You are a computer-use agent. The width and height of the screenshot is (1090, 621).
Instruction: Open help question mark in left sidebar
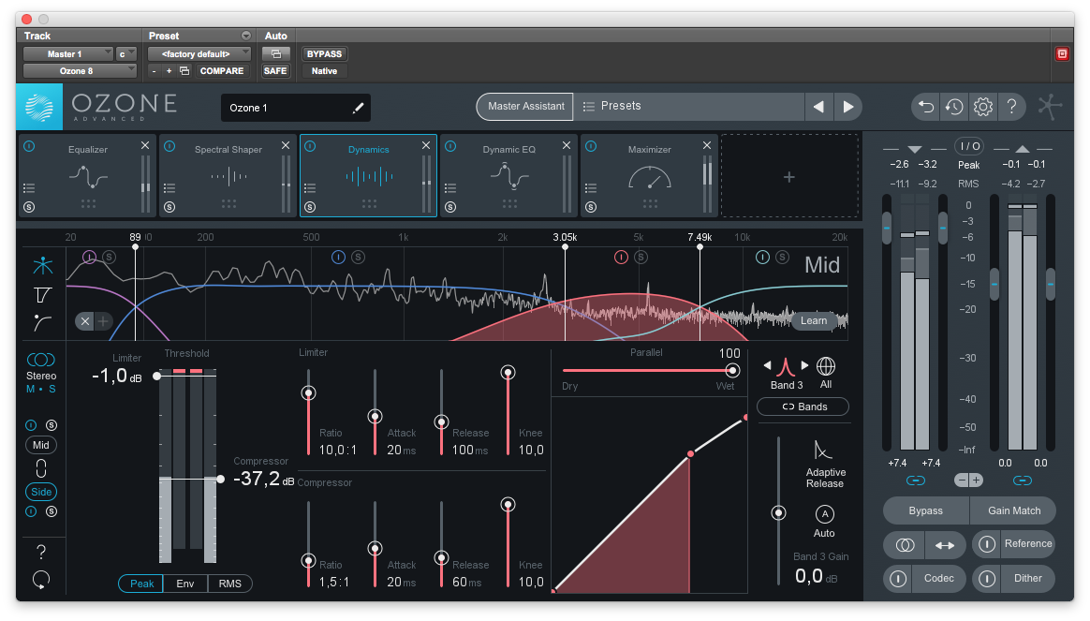click(41, 552)
